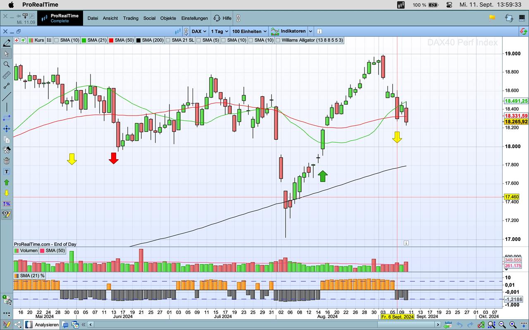Open the Trading menu

pyautogui.click(x=131, y=18)
